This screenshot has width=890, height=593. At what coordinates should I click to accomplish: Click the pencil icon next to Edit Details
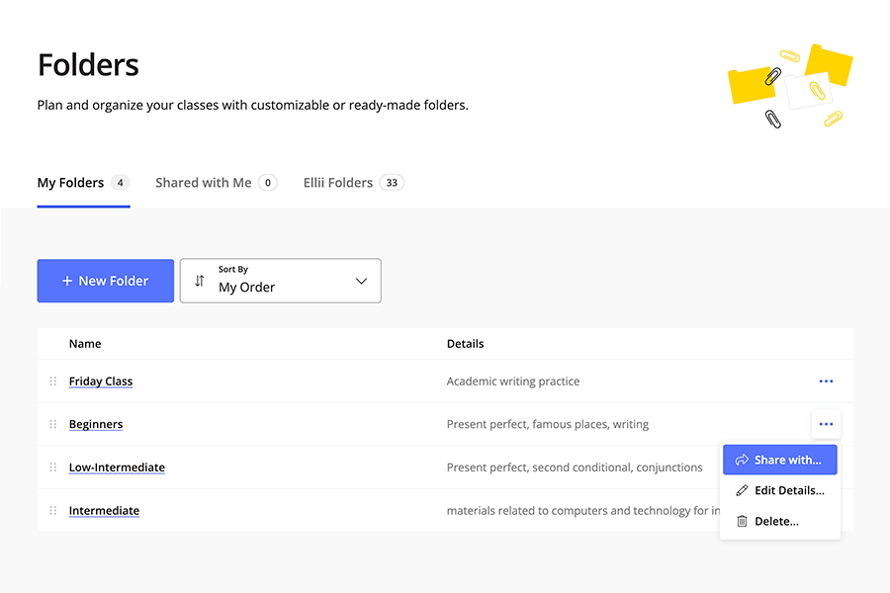click(743, 489)
